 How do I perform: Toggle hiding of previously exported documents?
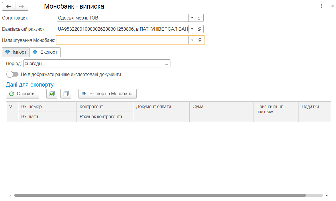coord(12,74)
